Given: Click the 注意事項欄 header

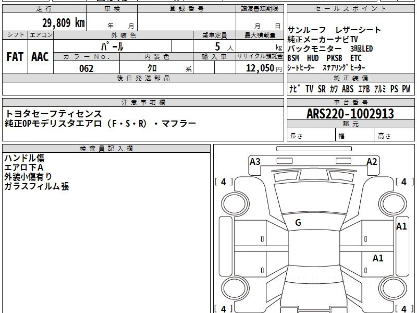Looking at the screenshot, I should coord(143,102).
